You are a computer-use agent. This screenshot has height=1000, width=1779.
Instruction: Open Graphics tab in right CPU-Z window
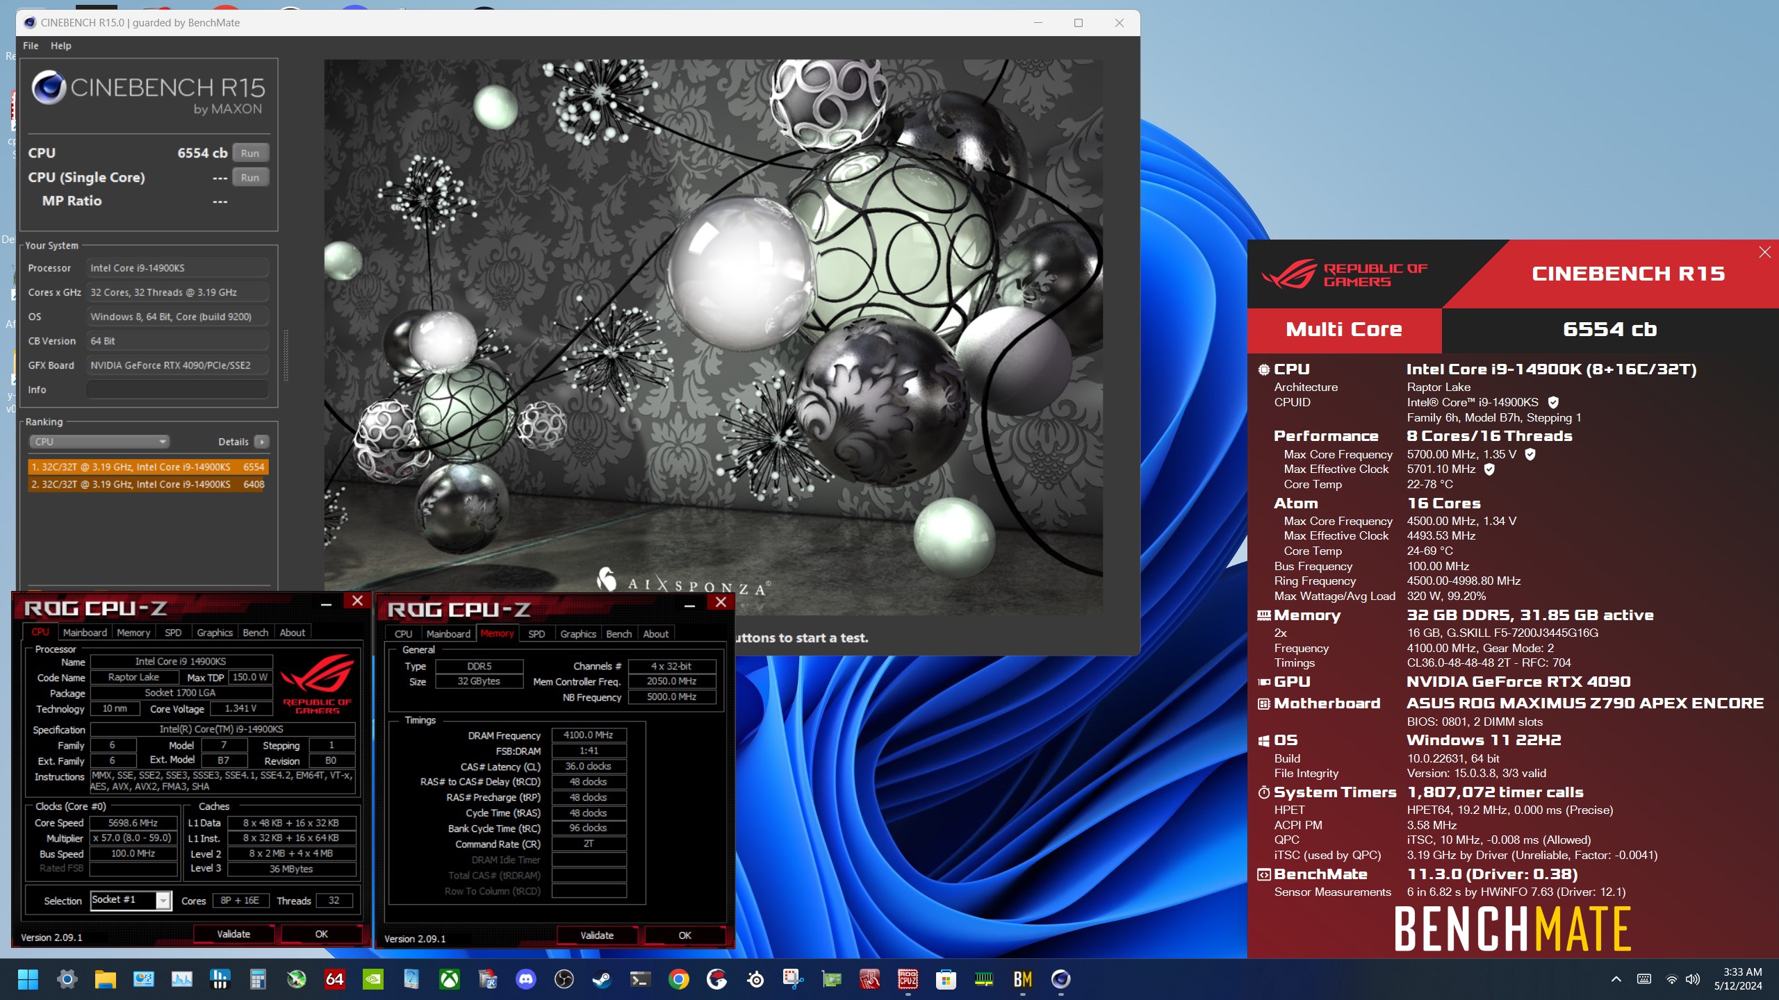tap(578, 634)
